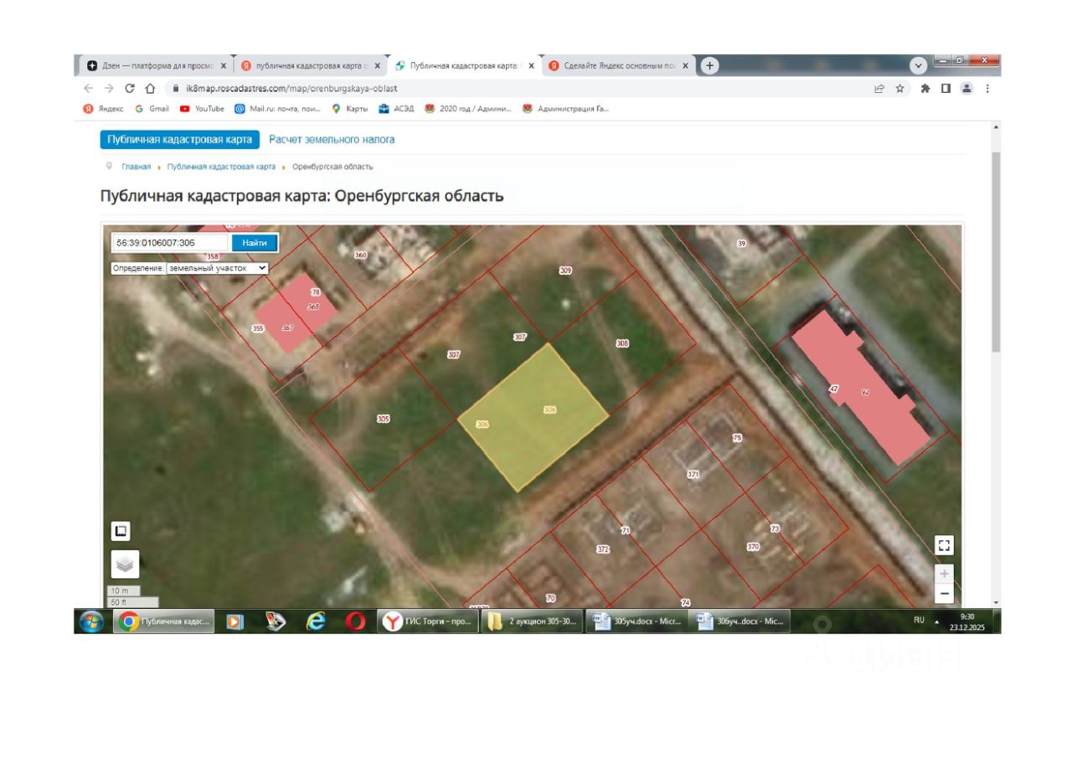
Task: Open the Mail.ru bookmark
Action: 277,109
